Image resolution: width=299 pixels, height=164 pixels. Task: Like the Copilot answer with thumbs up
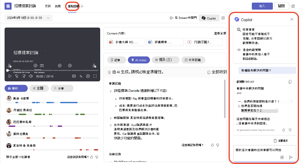tap(283, 130)
